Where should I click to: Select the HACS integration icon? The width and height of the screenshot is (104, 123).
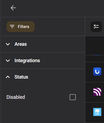coord(97,112)
